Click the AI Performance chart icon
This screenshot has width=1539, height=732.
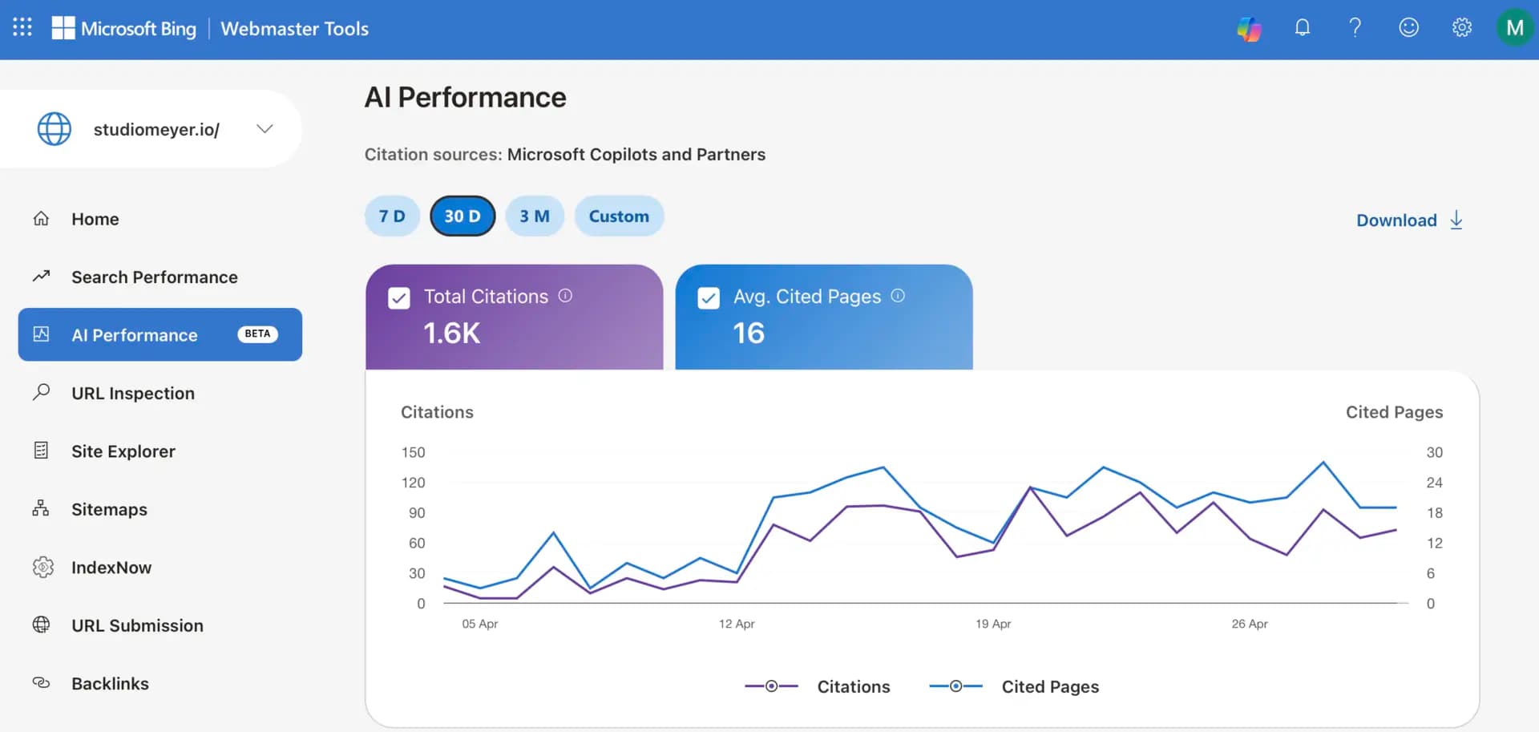(x=41, y=334)
